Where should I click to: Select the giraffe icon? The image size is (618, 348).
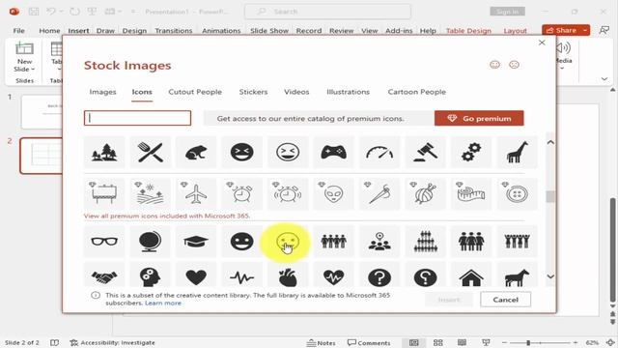pos(517,153)
